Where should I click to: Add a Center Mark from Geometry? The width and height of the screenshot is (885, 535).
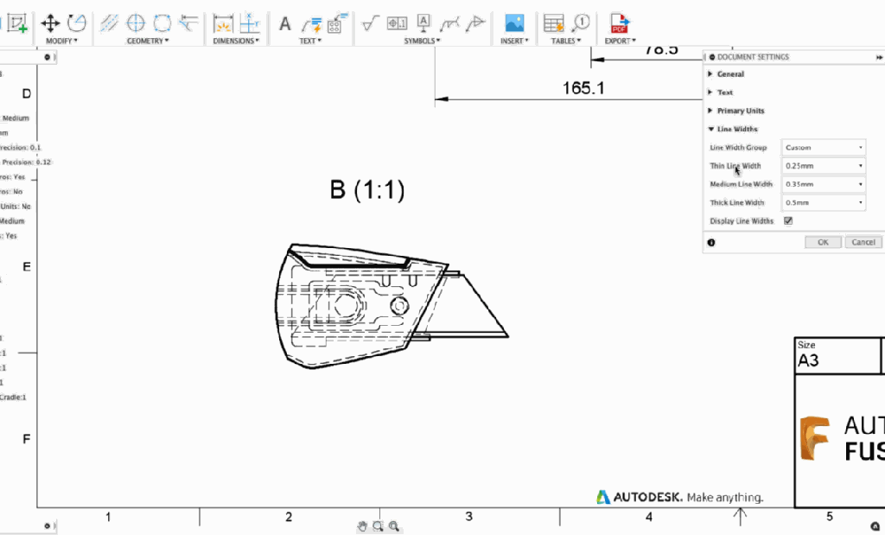coord(136,22)
